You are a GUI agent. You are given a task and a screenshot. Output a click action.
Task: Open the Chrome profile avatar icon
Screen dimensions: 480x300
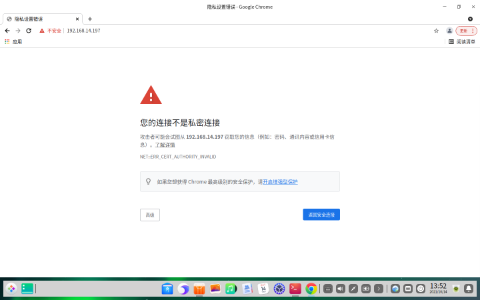(449, 31)
